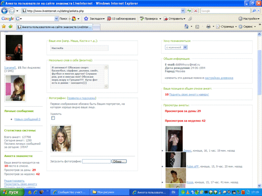The width and height of the screenshot is (262, 196).
Task: Open Favorites Center yellow star
Action: pyautogui.click(x=4, y=27)
